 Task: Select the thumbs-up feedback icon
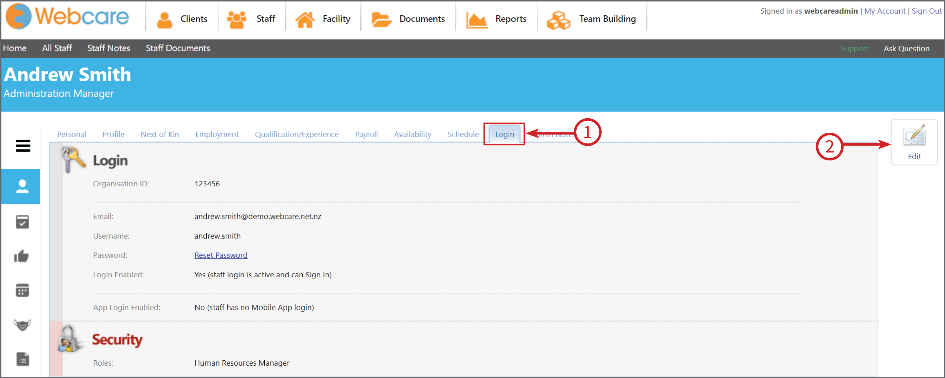pos(22,256)
